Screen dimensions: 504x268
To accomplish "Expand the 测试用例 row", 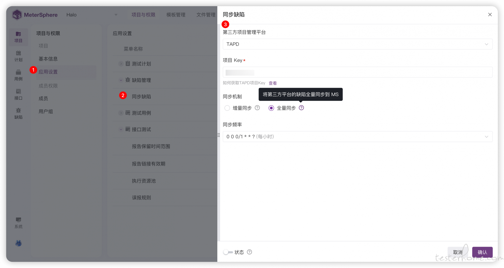I will (121, 113).
